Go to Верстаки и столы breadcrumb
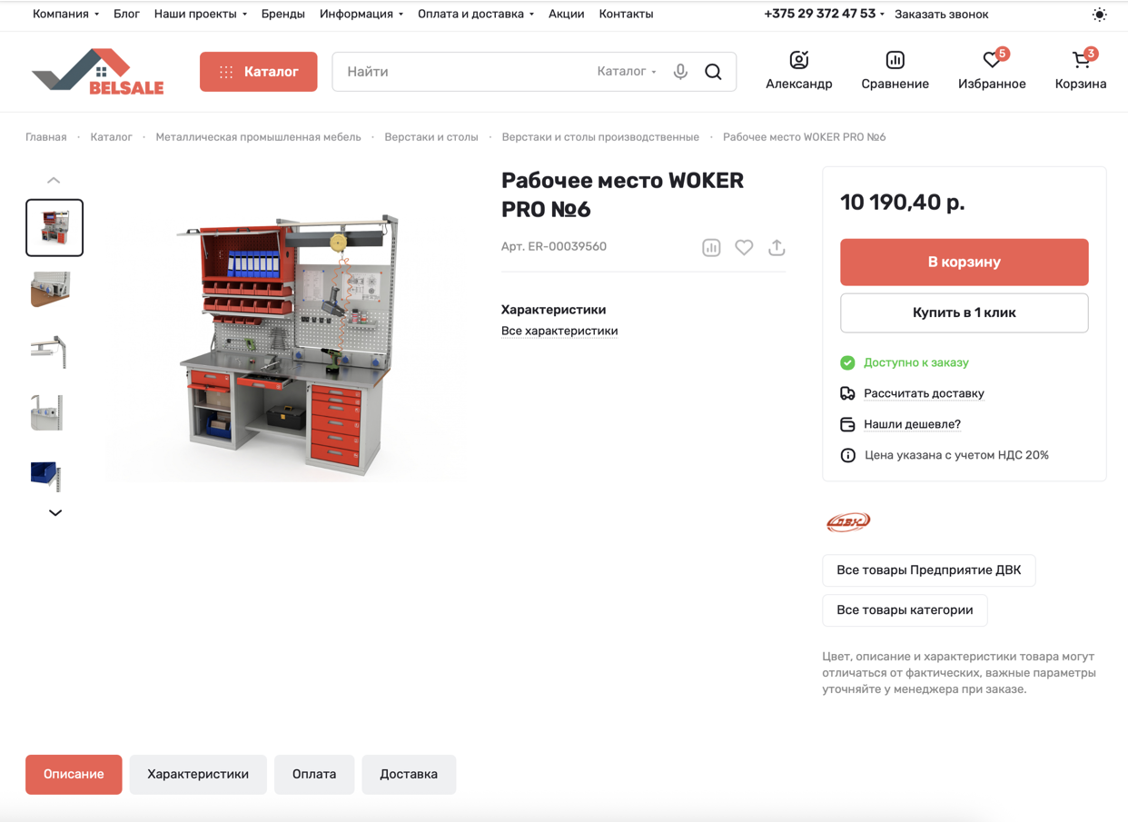This screenshot has height=822, width=1128. coord(431,137)
